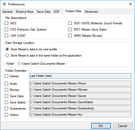Image resolution: width=135 pixels, height=130 pixels.
Task: Switch to the General tab
Action: [7, 12]
